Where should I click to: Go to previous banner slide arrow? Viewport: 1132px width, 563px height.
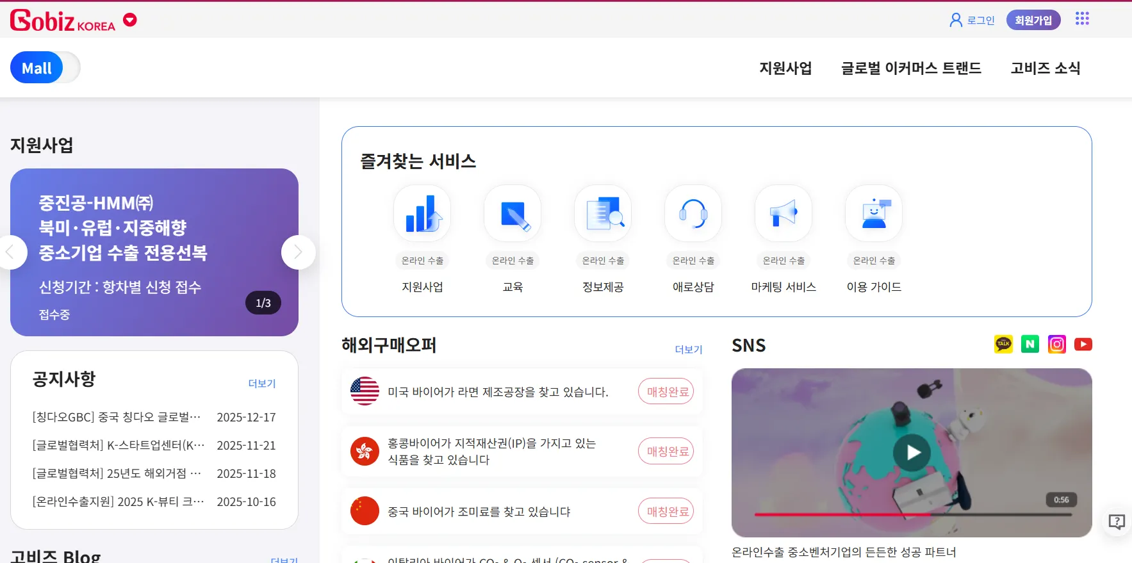[x=10, y=252]
